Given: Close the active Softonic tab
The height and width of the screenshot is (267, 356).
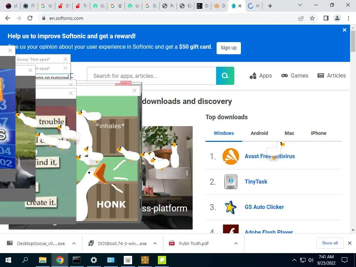Looking at the screenshot, I should (x=240, y=6).
